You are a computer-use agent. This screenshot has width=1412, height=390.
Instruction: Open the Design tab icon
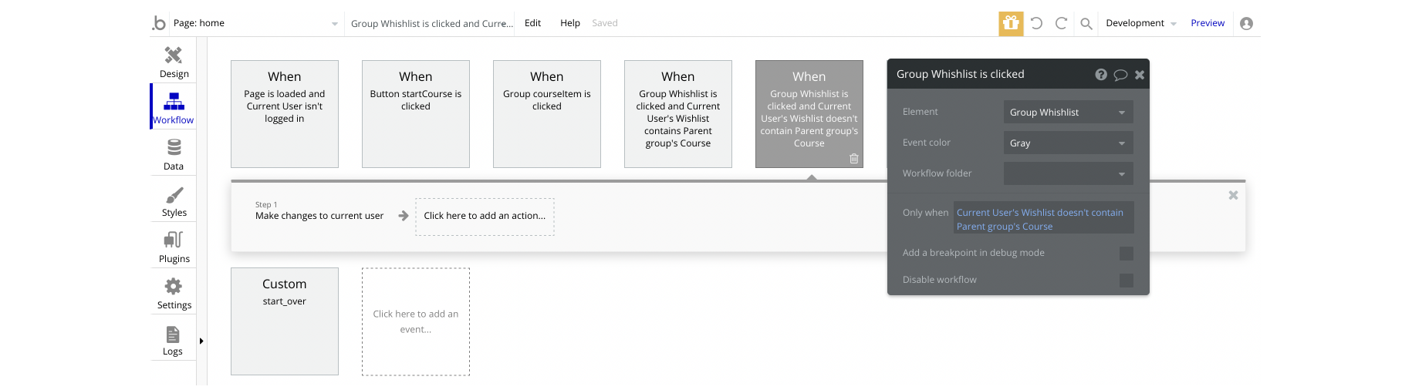tap(174, 55)
